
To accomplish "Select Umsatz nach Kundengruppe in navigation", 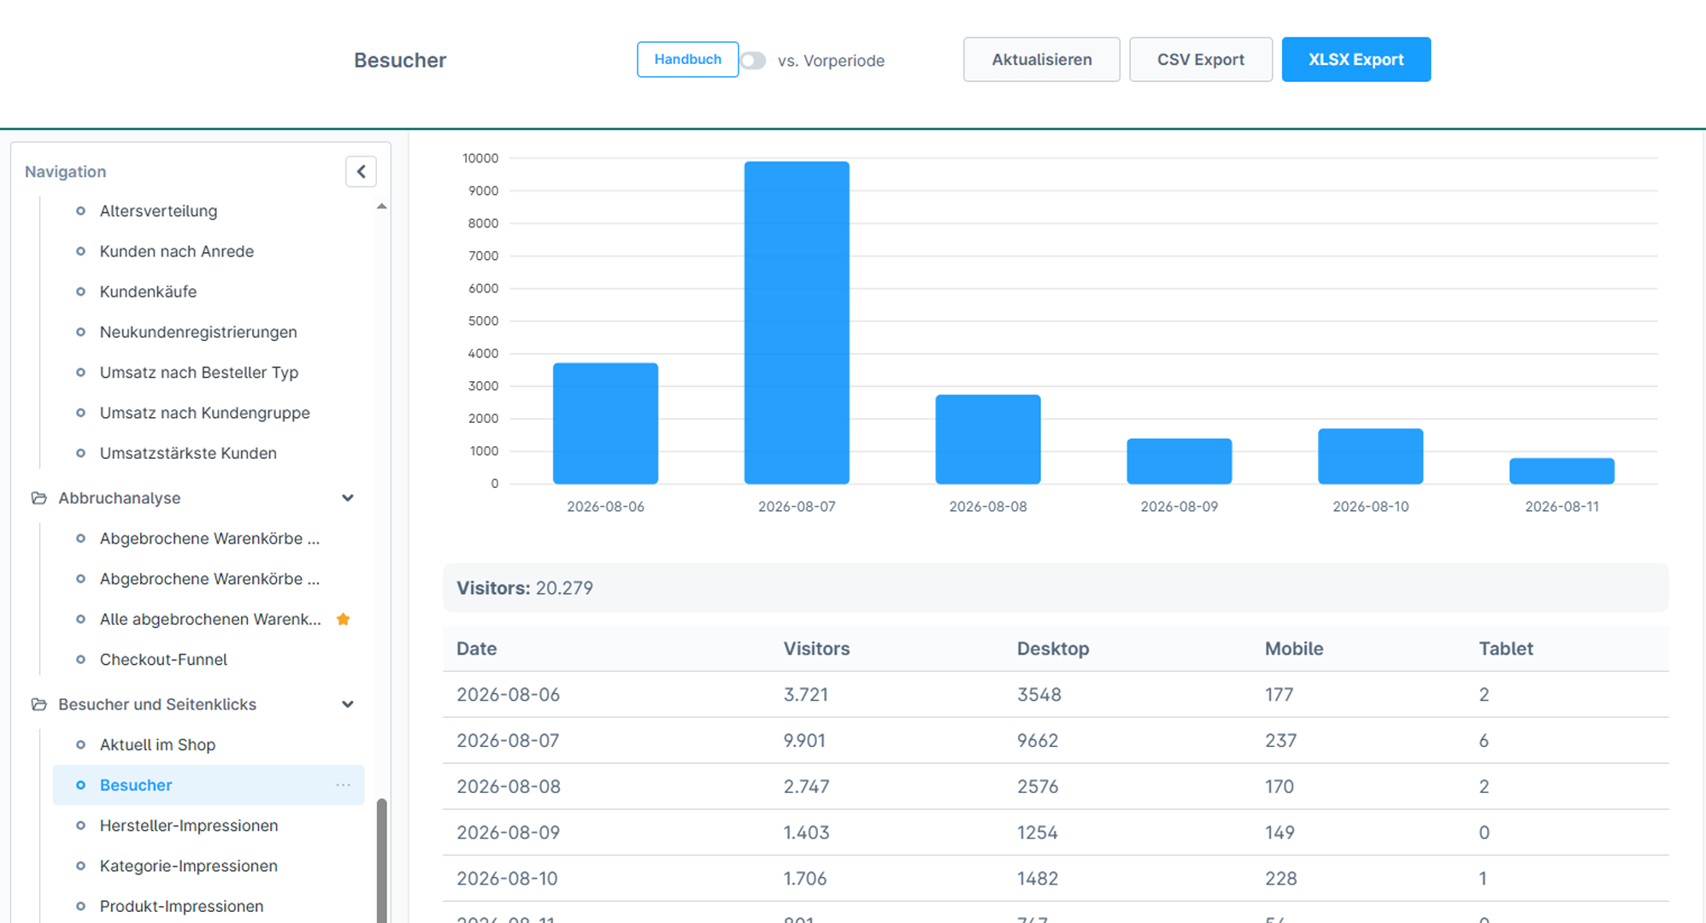I will (x=205, y=413).
